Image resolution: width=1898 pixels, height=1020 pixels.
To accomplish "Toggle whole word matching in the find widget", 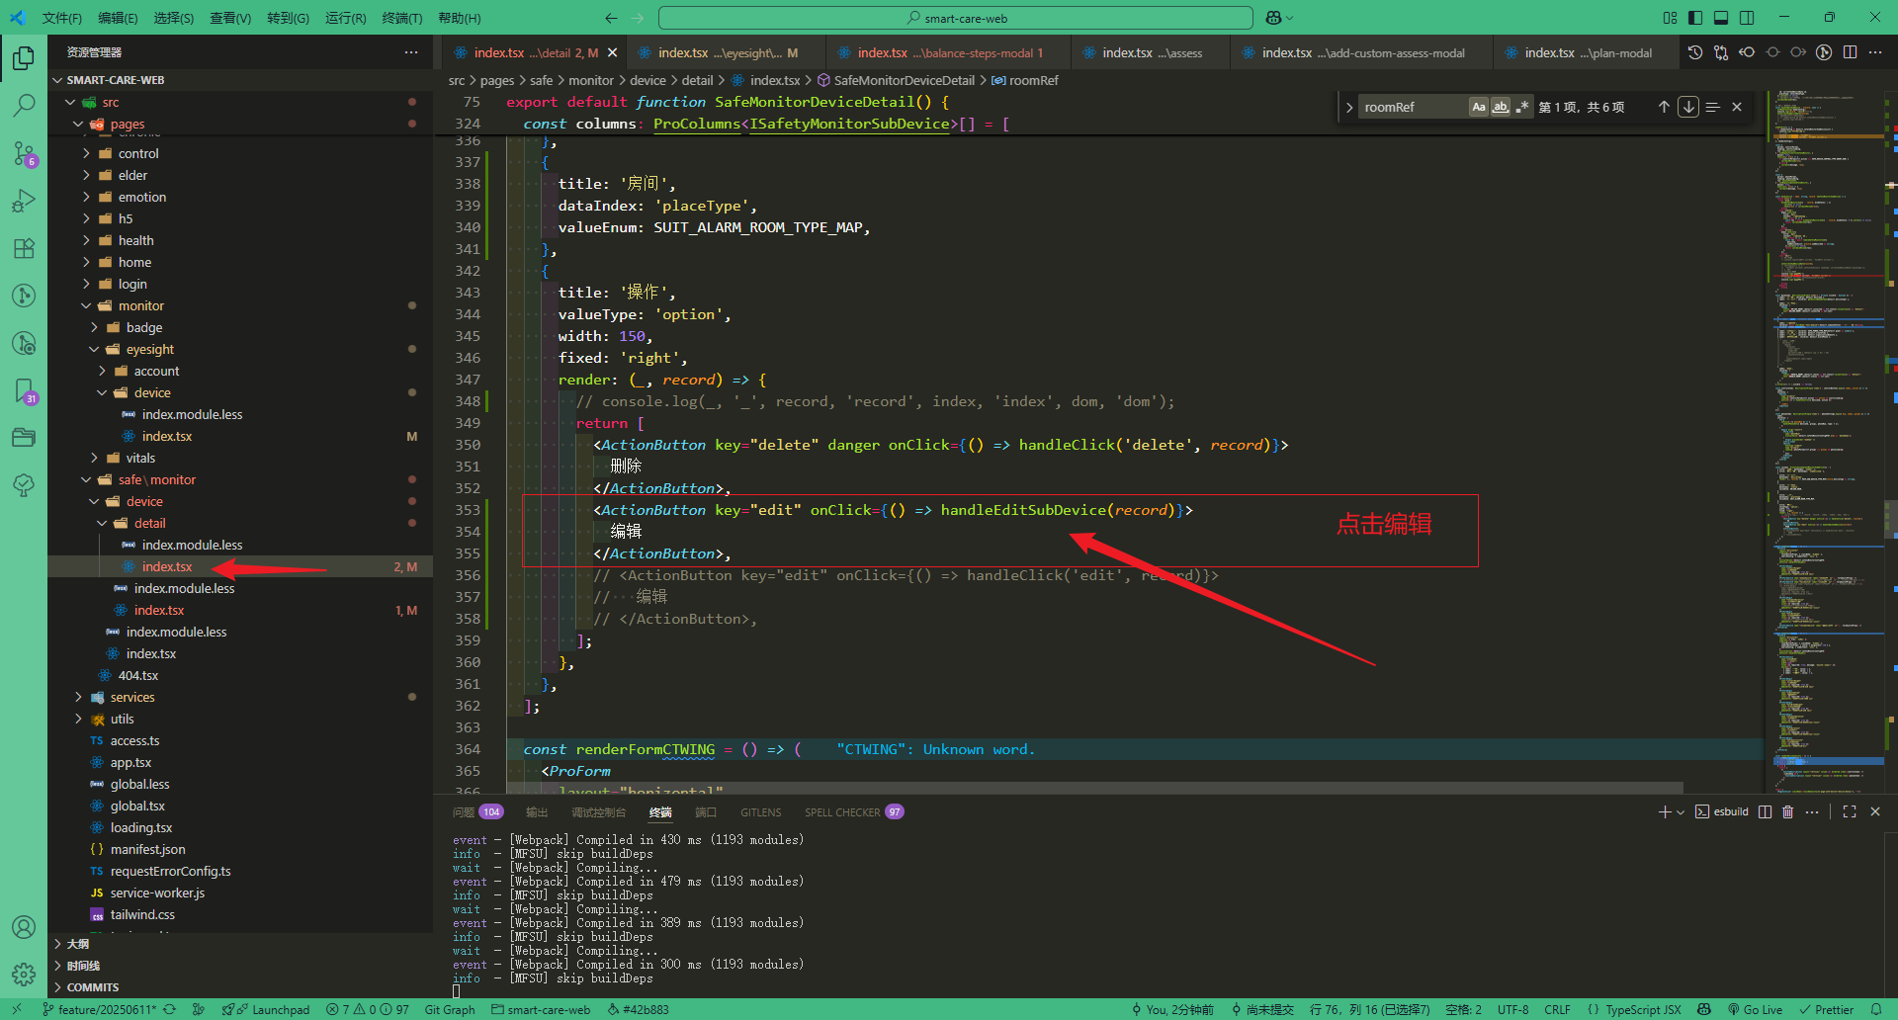I will click(x=1501, y=106).
